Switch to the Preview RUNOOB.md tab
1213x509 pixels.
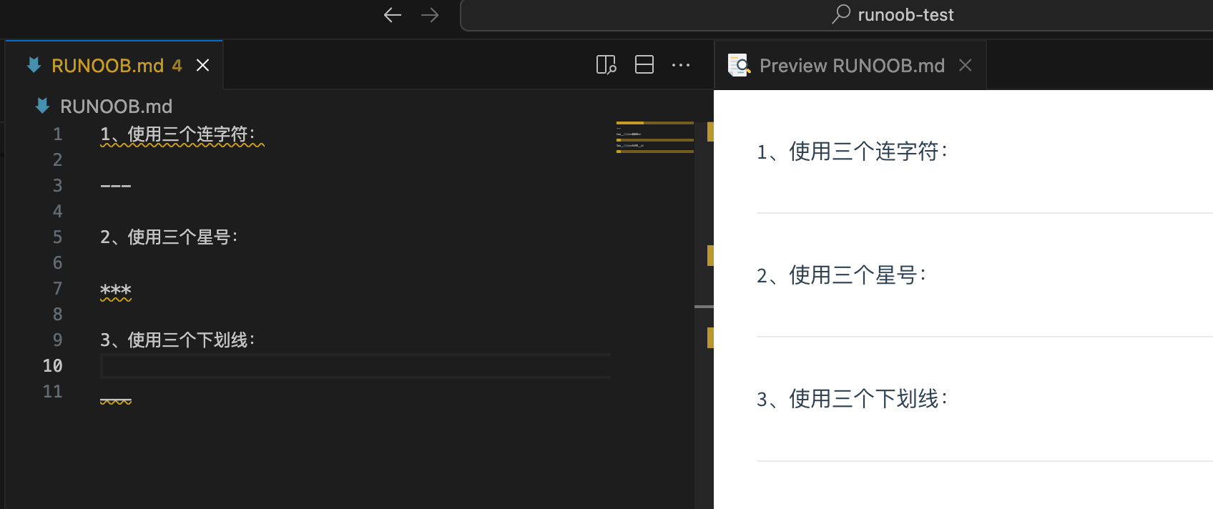851,66
